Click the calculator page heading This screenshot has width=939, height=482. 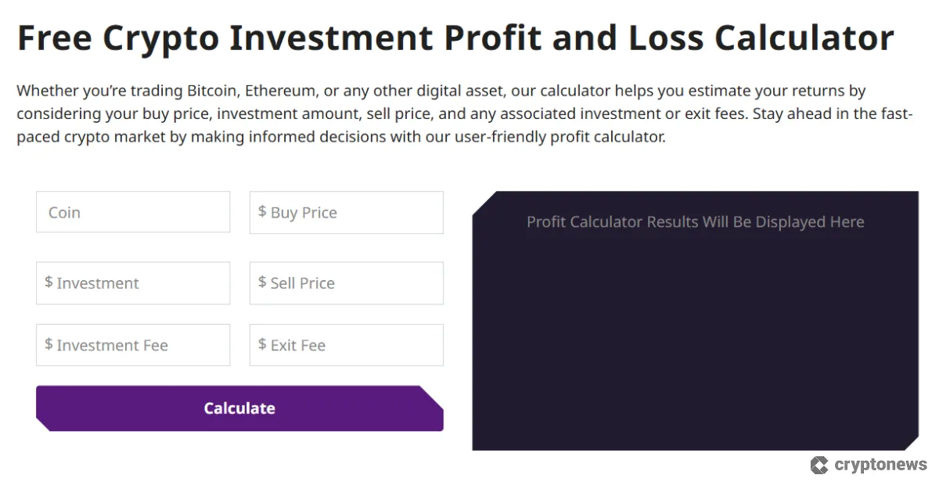[x=456, y=37]
